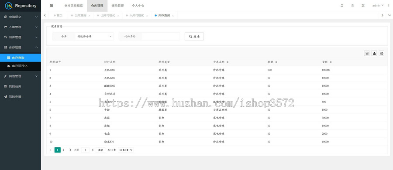The width and height of the screenshot is (393, 170).
Task: Toggle the fullscreen icon
Action: pyautogui.click(x=363, y=6)
